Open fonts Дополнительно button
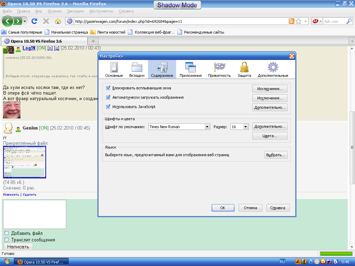 point(270,126)
